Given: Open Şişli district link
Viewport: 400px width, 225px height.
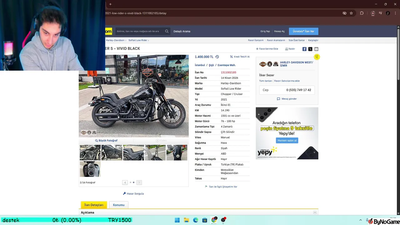Looking at the screenshot, I should coord(211,65).
